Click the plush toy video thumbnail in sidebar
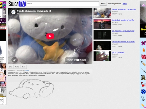146x109 pixels. pyautogui.click(x=102, y=13)
